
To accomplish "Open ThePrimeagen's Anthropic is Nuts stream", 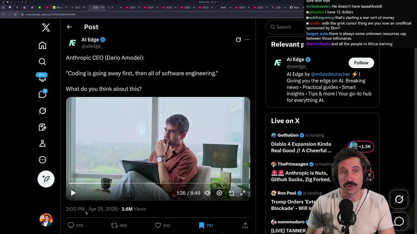I will [x=301, y=176].
